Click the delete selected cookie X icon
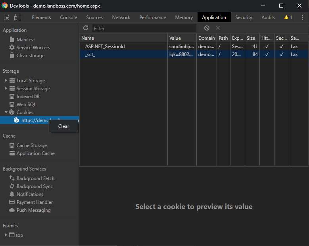Viewport: 309px width, 246px height. (218, 28)
